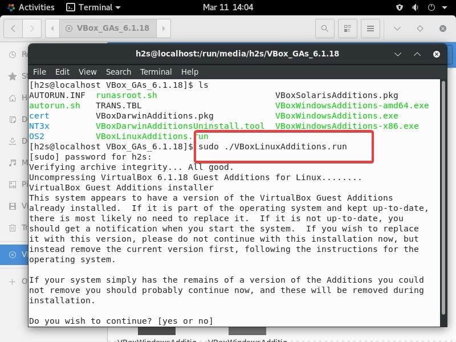Viewport: 456px width, 342px height.
Task: Select Home icon in sidebar
Action: [x=13, y=98]
